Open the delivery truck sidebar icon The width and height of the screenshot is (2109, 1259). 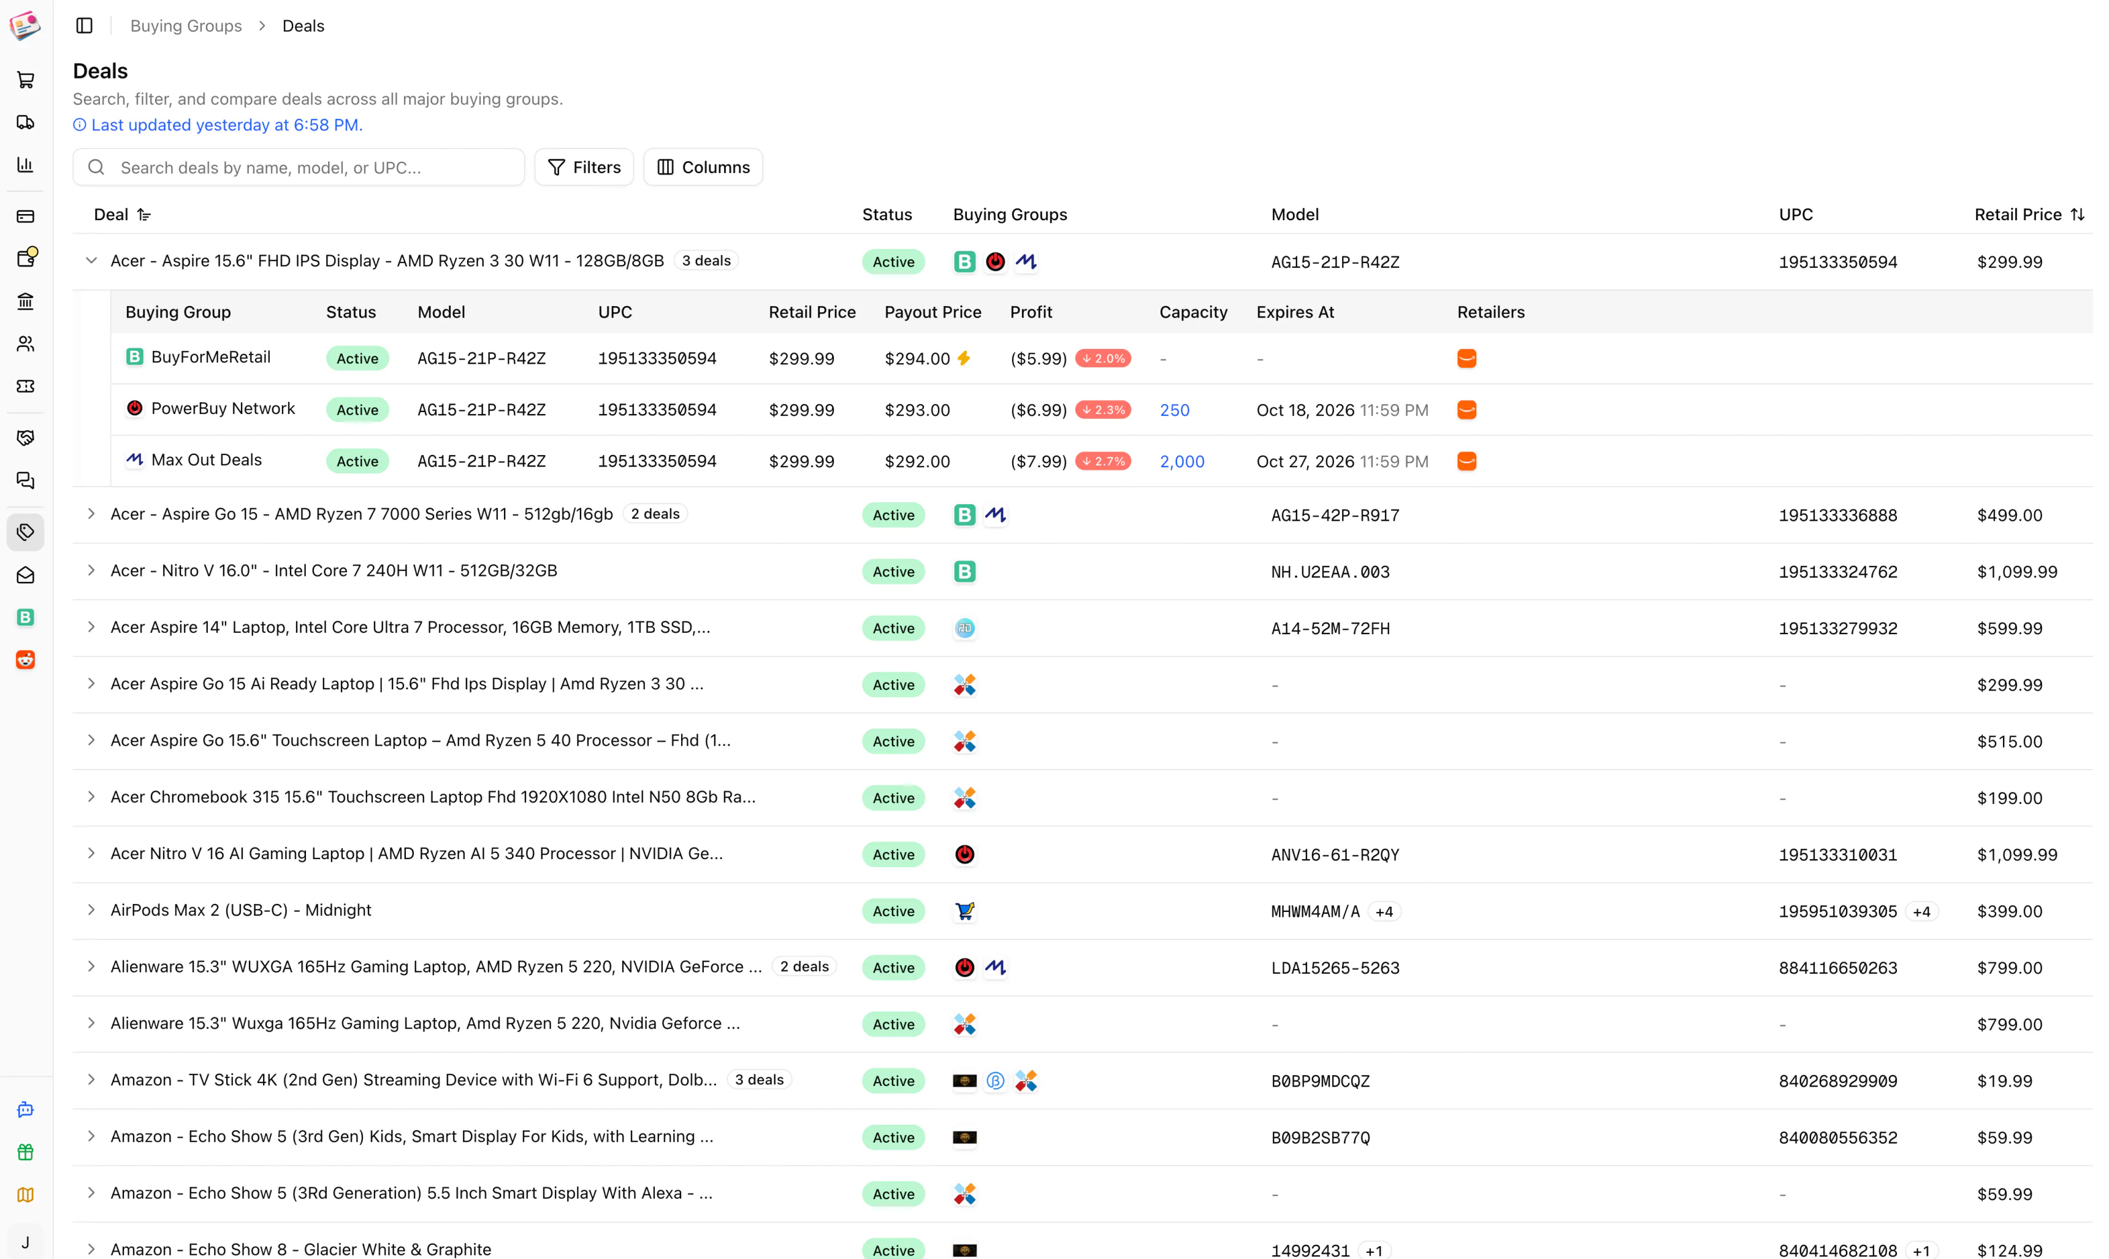(x=25, y=122)
